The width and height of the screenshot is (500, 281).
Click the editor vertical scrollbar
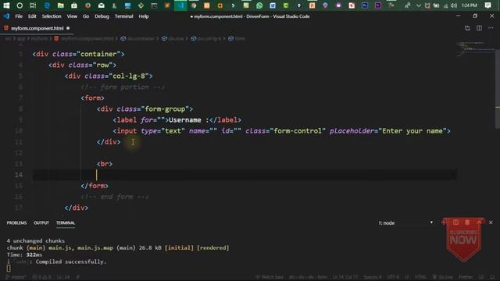(x=497, y=89)
